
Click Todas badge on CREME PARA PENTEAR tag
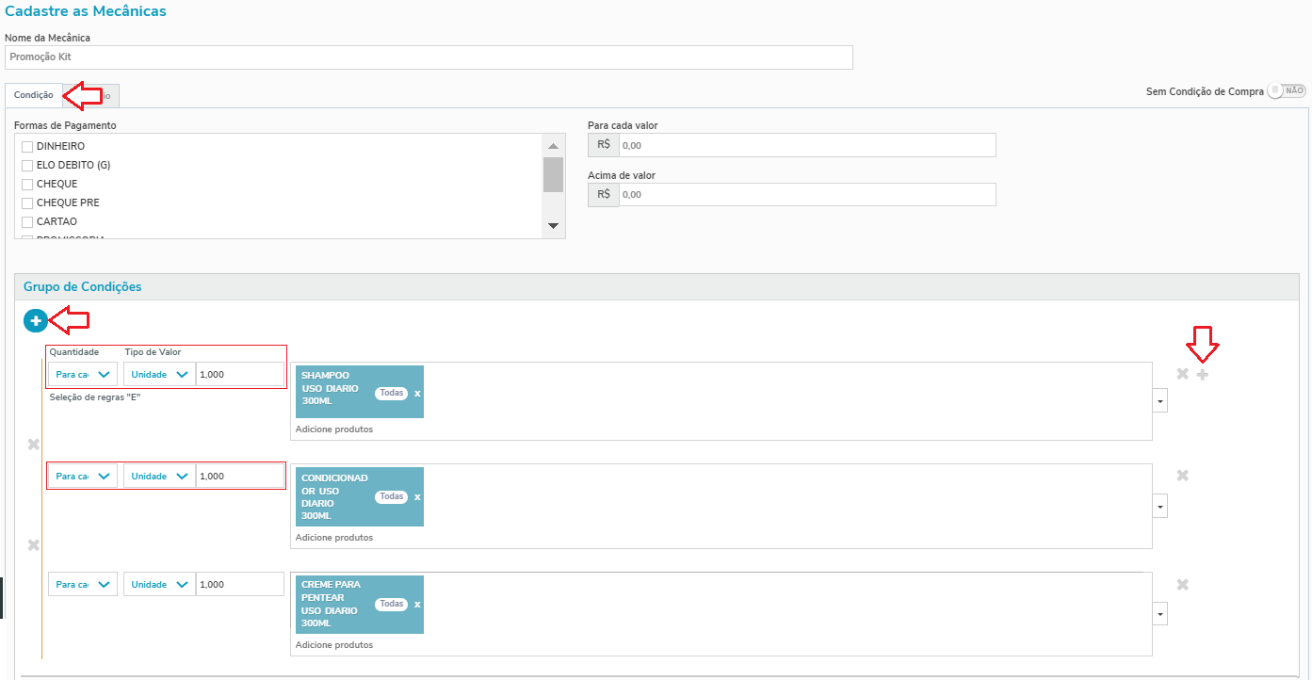[391, 604]
